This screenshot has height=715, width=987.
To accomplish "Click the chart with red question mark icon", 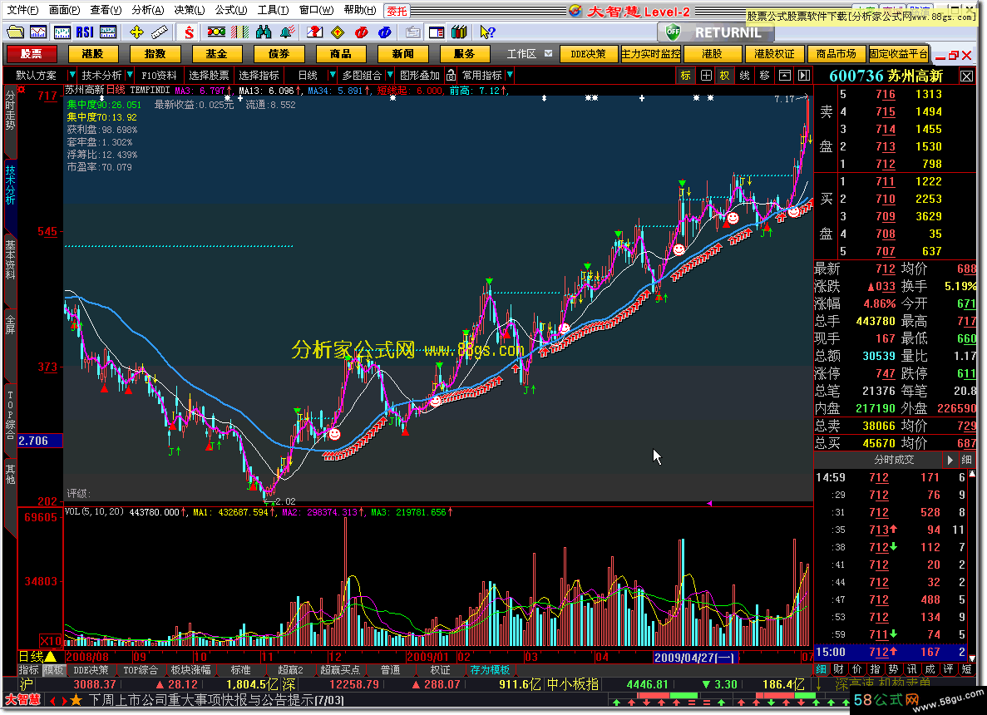I will (x=315, y=32).
